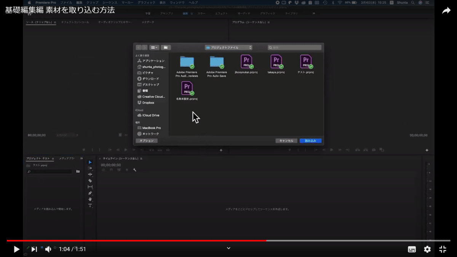Click the dialog search field
457x257 pixels.
point(295,48)
